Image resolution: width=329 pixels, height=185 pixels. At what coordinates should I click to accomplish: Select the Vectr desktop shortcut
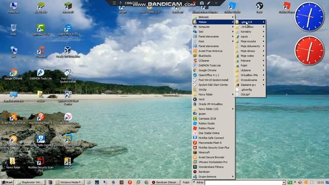coord(259,8)
